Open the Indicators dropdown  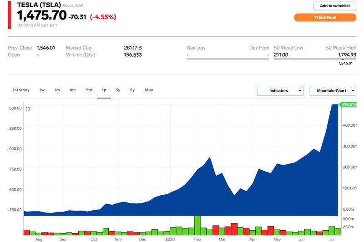pyautogui.click(x=280, y=91)
